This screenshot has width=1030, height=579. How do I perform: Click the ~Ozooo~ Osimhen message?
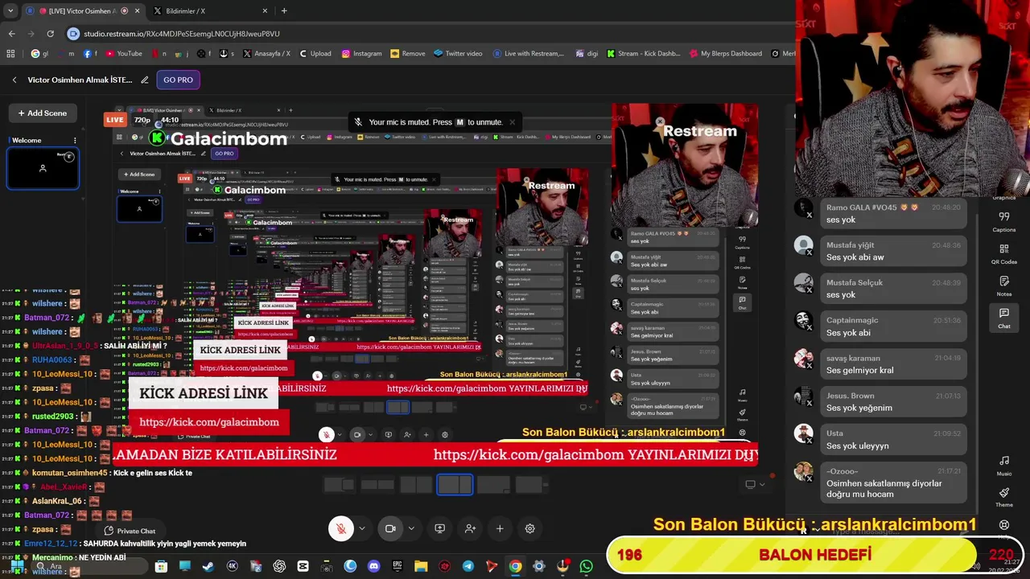point(893,482)
